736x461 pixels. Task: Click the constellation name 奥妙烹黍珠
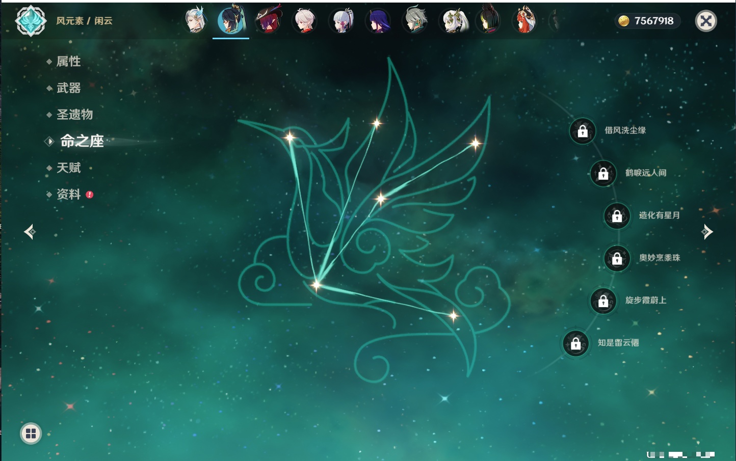[x=660, y=258]
